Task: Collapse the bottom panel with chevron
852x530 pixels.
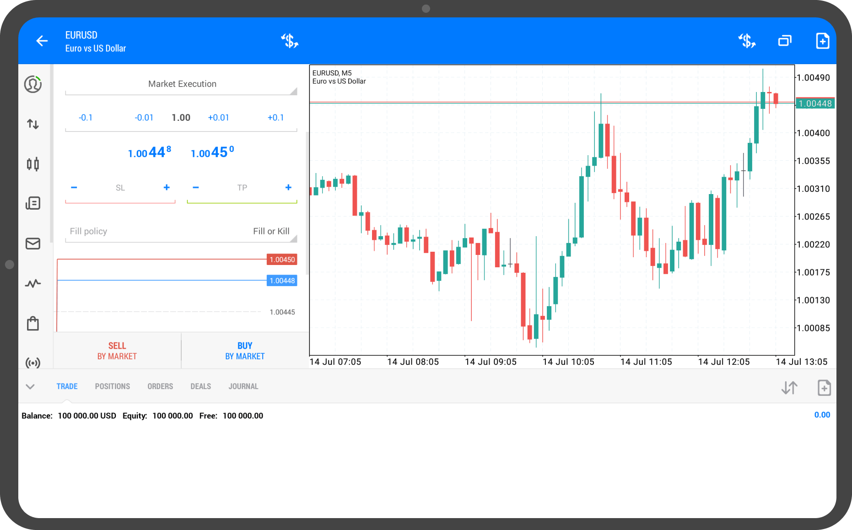Action: click(30, 387)
